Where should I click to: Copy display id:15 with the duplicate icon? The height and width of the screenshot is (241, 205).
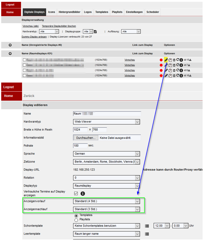coord(170,60)
